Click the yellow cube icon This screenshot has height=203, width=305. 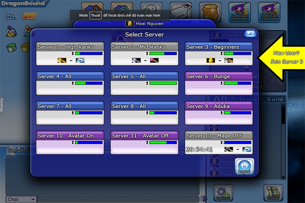[x=25, y=48]
